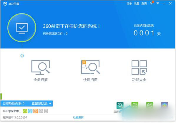
Task: Open the 360杀毒 shield logo
Action: (5, 4)
